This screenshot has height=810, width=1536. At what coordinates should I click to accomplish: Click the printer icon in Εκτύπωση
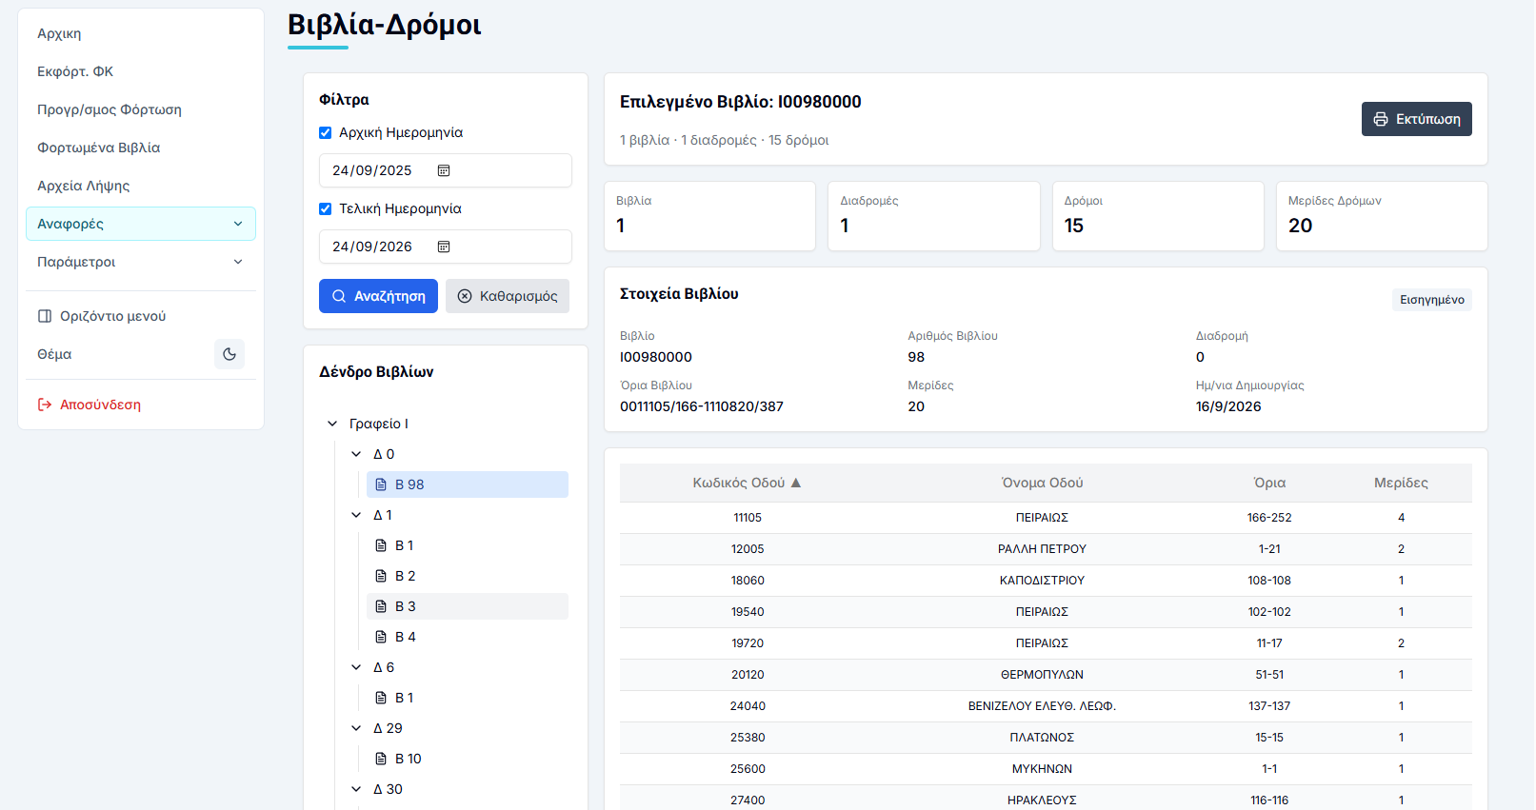1381,119
